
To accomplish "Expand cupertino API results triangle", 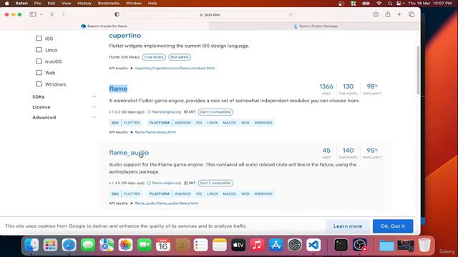I will point(132,69).
